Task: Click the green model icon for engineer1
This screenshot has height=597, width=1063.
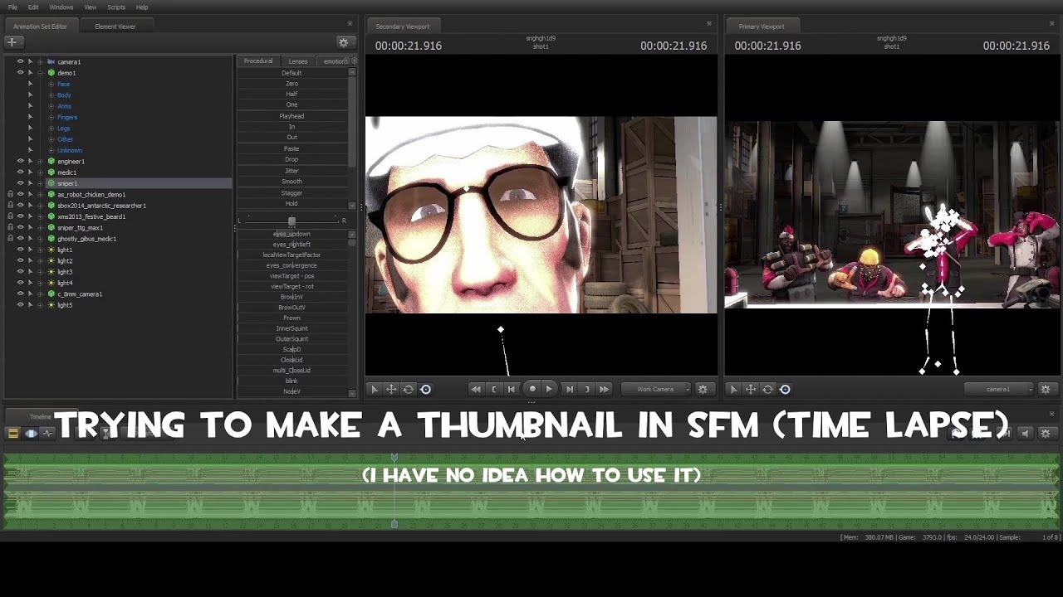Action: [x=51, y=162]
